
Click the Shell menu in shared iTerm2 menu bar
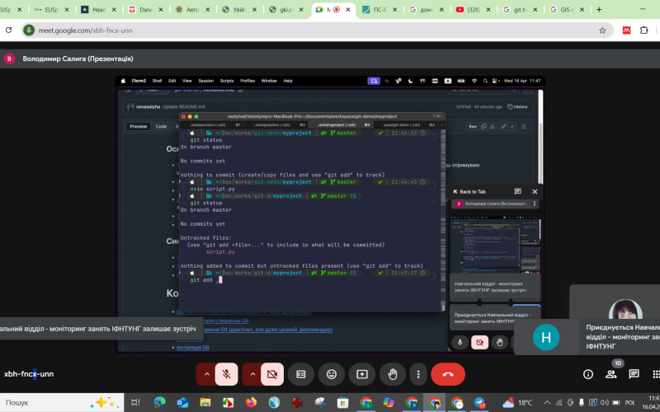point(157,81)
